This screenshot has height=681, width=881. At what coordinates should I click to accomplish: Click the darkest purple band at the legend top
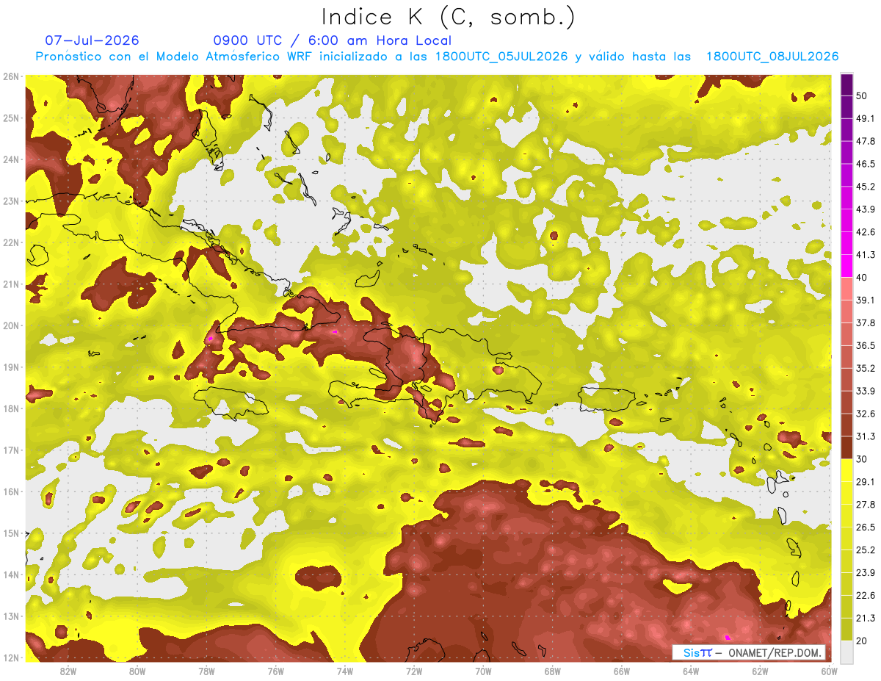(846, 83)
